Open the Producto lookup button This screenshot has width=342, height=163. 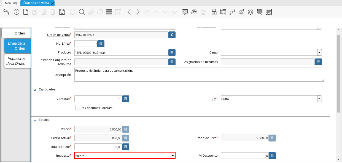172,52
